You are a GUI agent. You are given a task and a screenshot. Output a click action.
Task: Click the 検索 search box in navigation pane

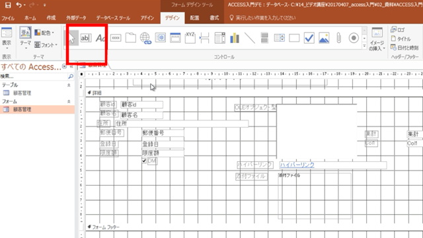pyautogui.click(x=34, y=77)
